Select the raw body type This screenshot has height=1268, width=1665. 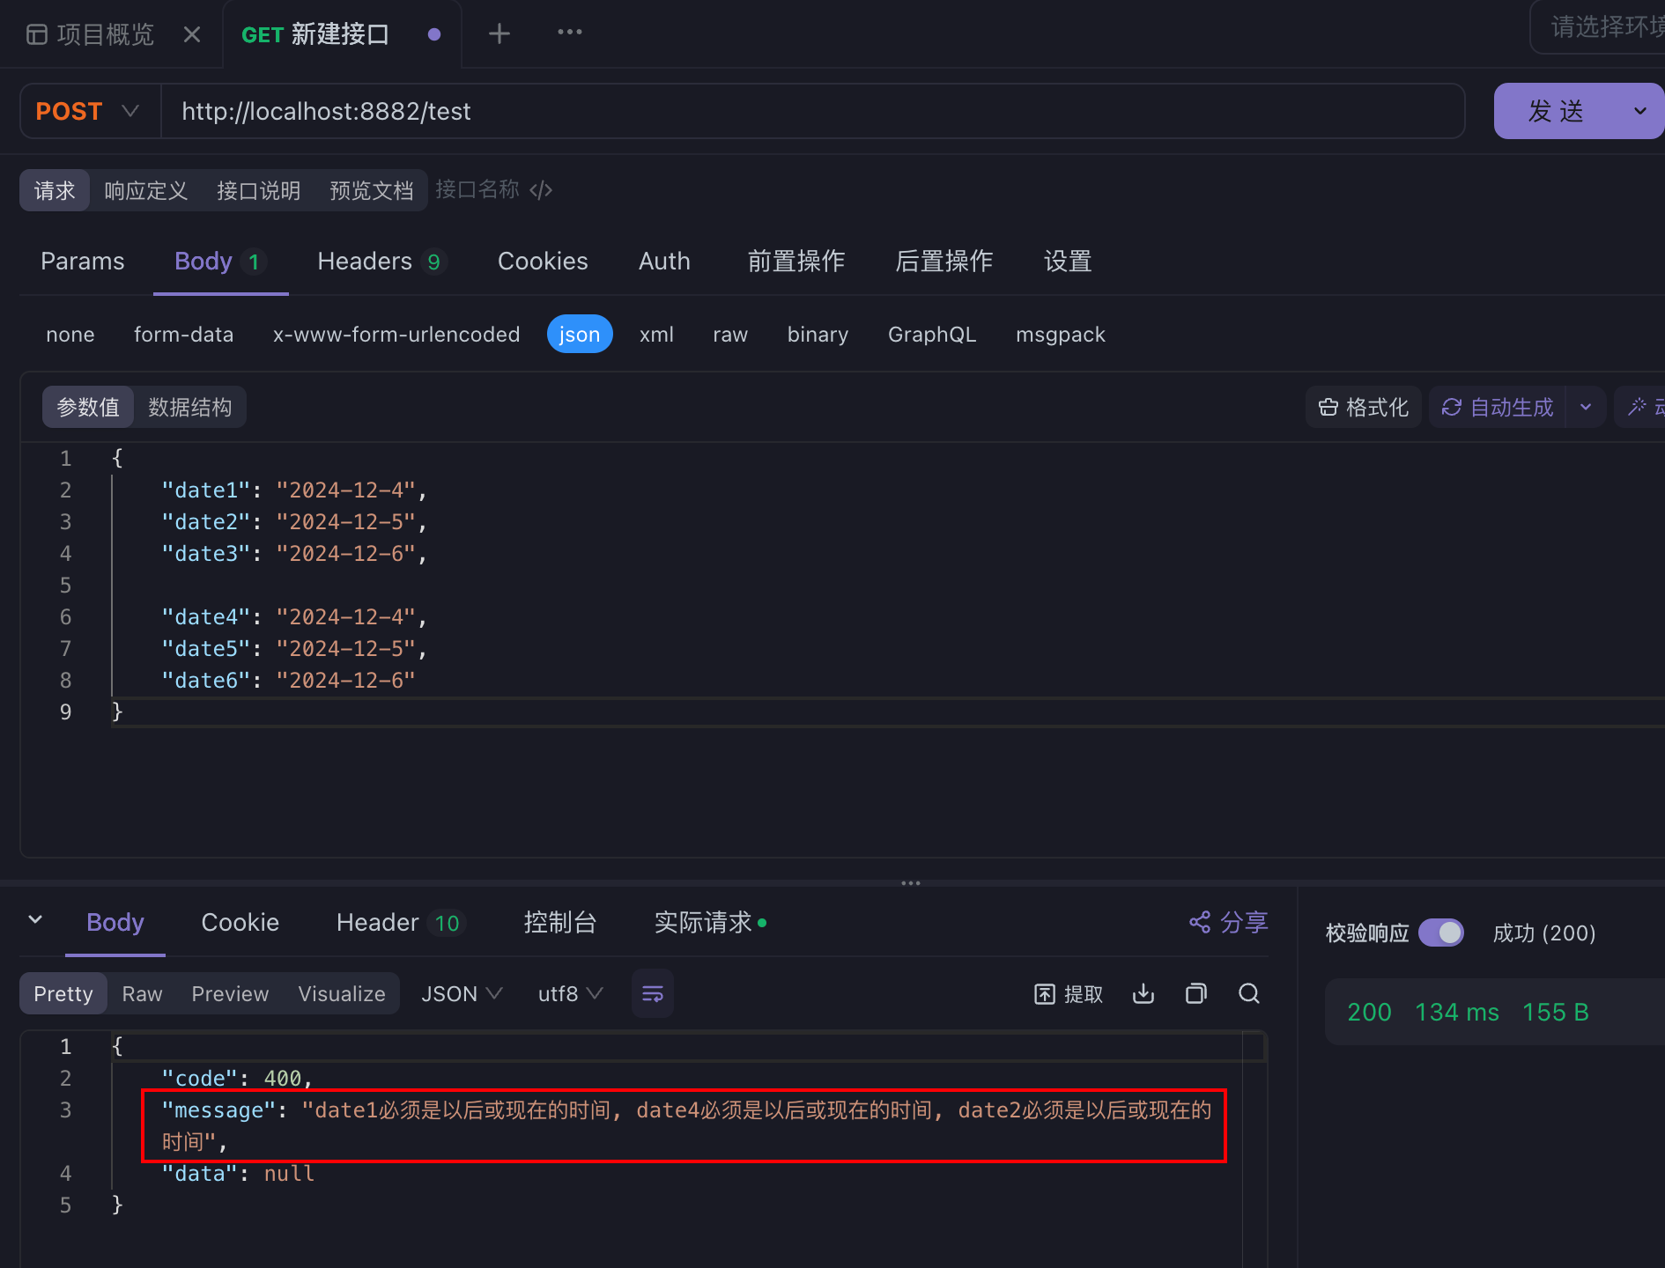point(730,335)
